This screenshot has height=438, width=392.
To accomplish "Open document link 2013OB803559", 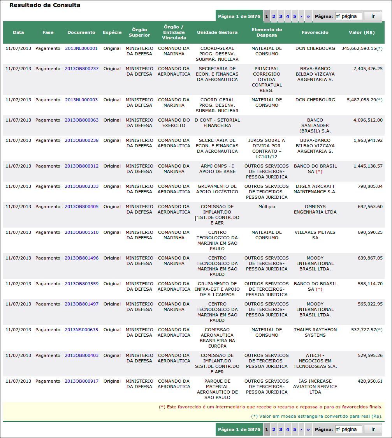I will click(81, 284).
